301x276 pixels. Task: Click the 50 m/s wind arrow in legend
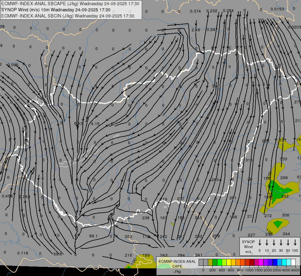(x=288, y=242)
